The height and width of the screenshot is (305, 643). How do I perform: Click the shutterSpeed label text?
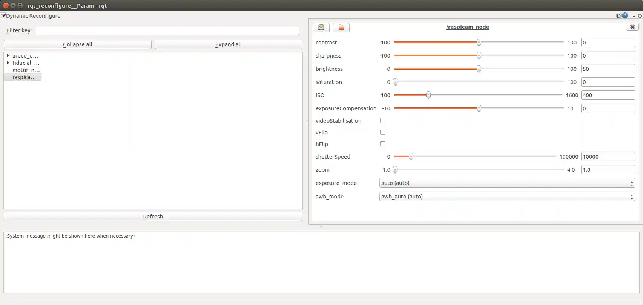(333, 157)
